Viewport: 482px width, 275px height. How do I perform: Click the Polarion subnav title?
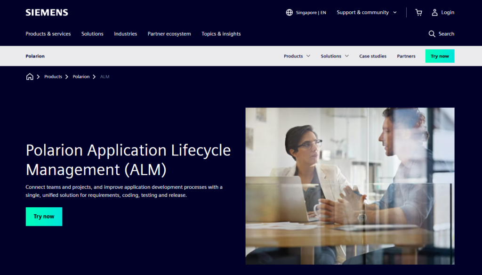tap(35, 56)
